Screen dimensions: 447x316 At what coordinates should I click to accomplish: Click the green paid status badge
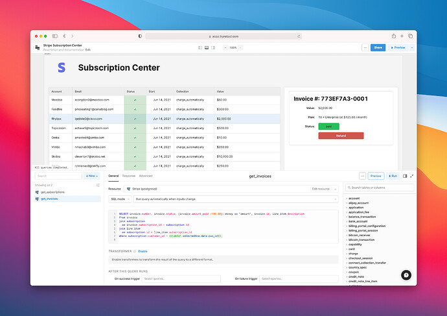pyautogui.click(x=328, y=127)
